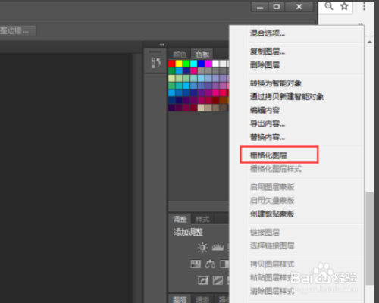
Task: Open the 样式 panel tab
Action: 202,219
